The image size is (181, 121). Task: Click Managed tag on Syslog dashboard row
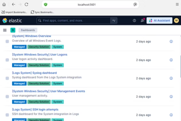[19, 83]
